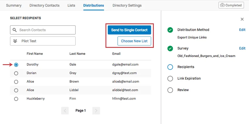Close the distribution side panel
This screenshot has height=124, width=249.
(x=242, y=19)
